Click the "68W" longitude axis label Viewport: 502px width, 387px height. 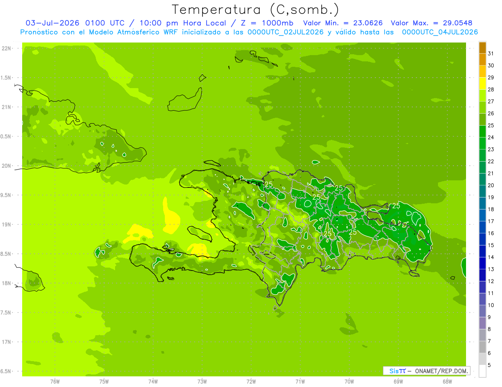[447, 382]
